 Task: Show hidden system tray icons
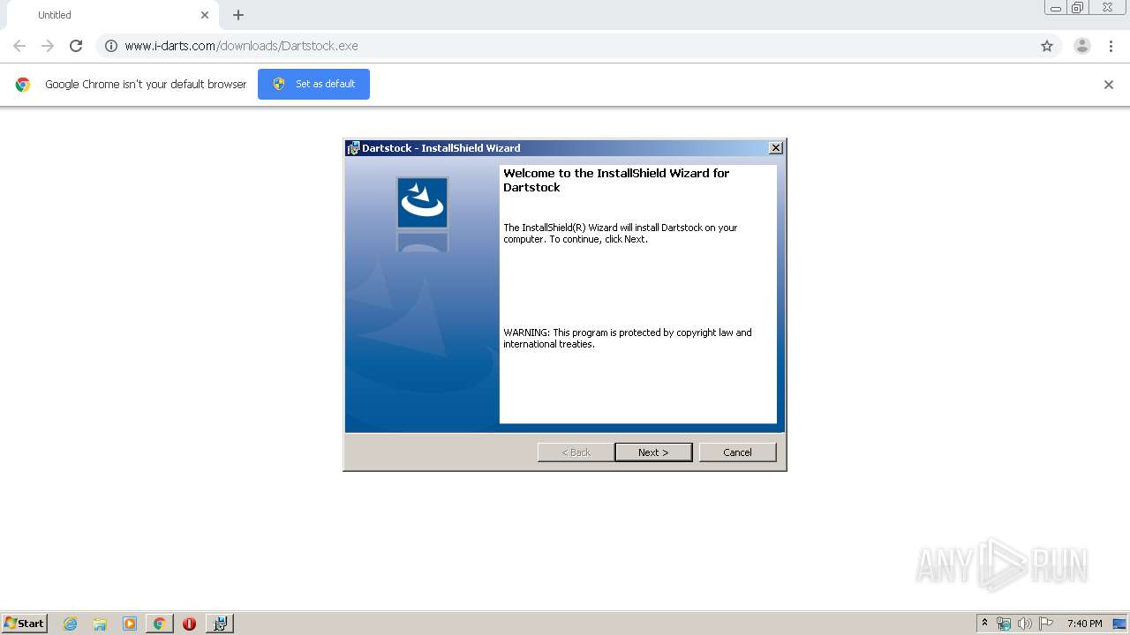[984, 623]
